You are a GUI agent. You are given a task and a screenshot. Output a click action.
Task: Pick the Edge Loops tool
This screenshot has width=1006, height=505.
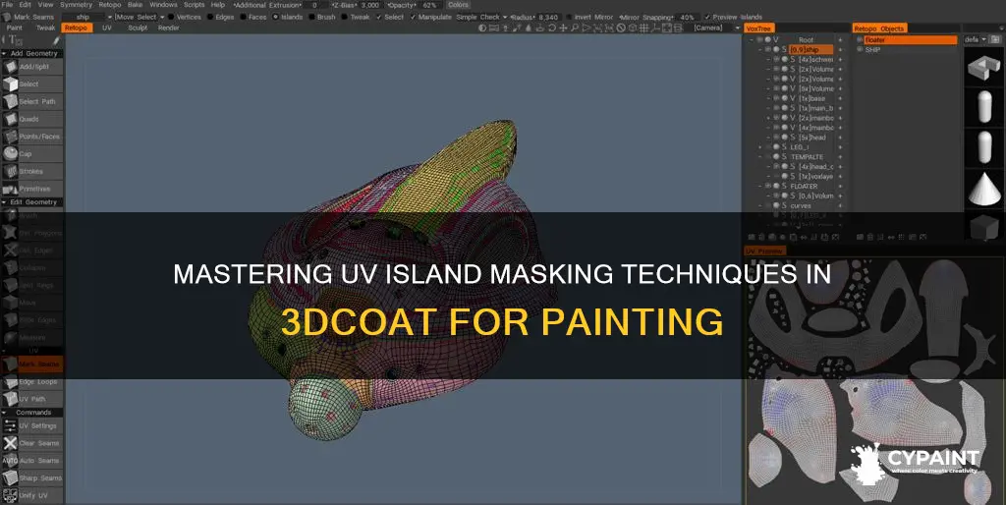tap(32, 382)
